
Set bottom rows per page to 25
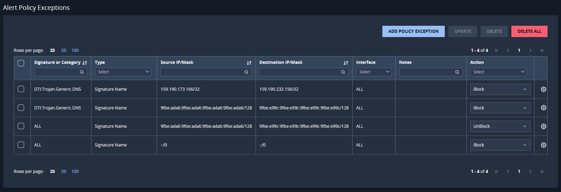(52, 172)
